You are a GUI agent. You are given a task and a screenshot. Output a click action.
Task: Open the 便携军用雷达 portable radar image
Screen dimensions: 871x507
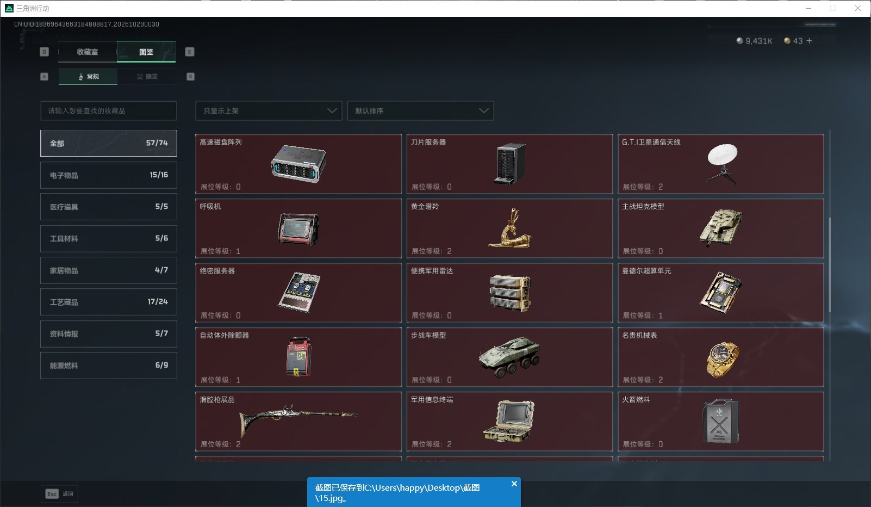[509, 293]
